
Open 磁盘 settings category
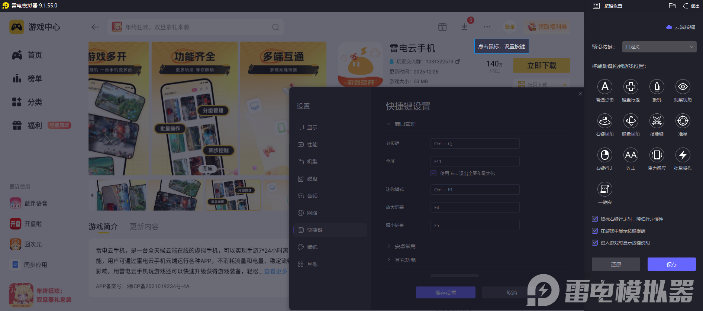pyautogui.click(x=330, y=179)
